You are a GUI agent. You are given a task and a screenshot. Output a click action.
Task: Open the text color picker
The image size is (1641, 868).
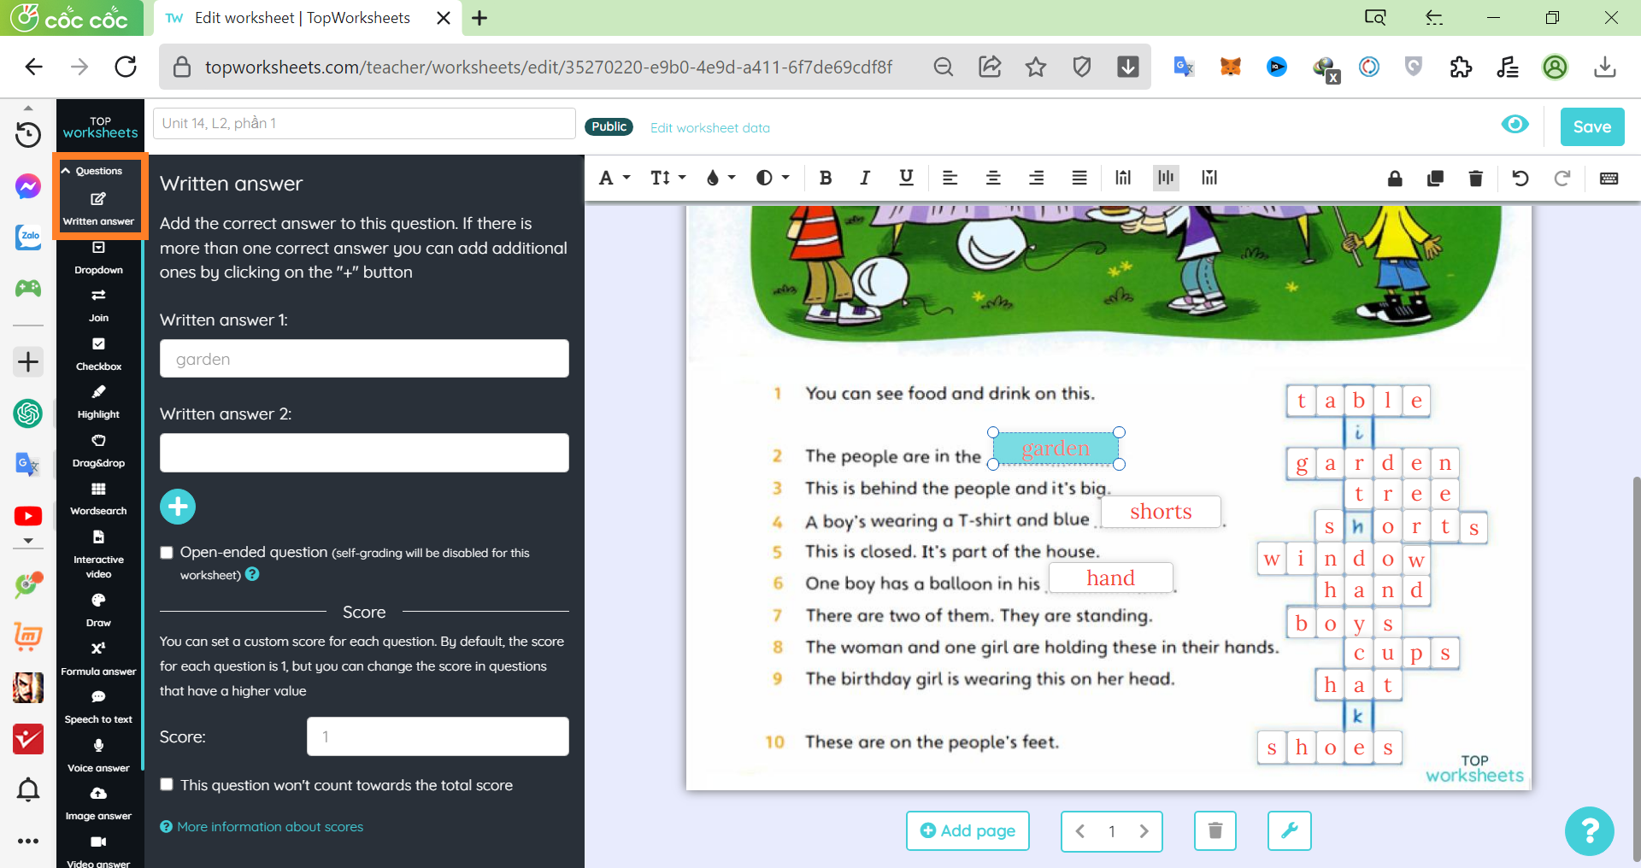(720, 178)
